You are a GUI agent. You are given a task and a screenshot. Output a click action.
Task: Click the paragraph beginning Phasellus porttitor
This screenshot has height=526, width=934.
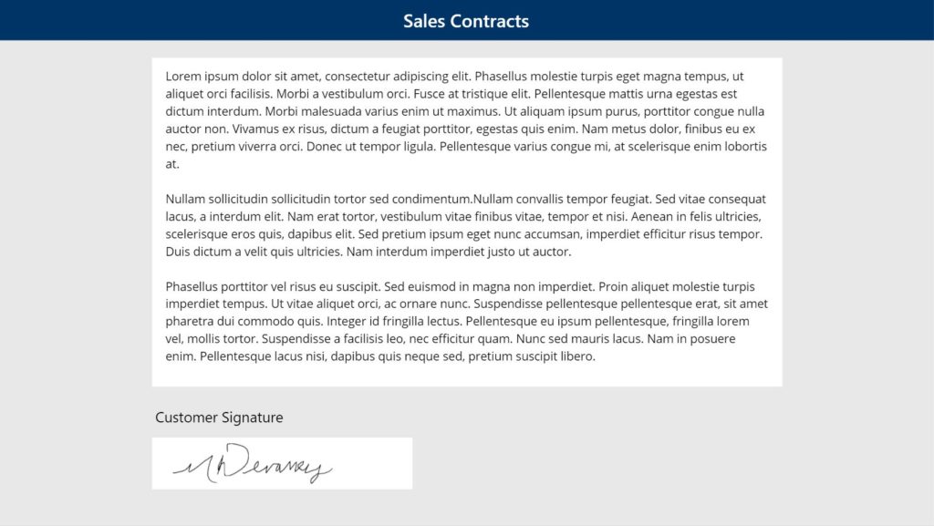[x=466, y=321]
